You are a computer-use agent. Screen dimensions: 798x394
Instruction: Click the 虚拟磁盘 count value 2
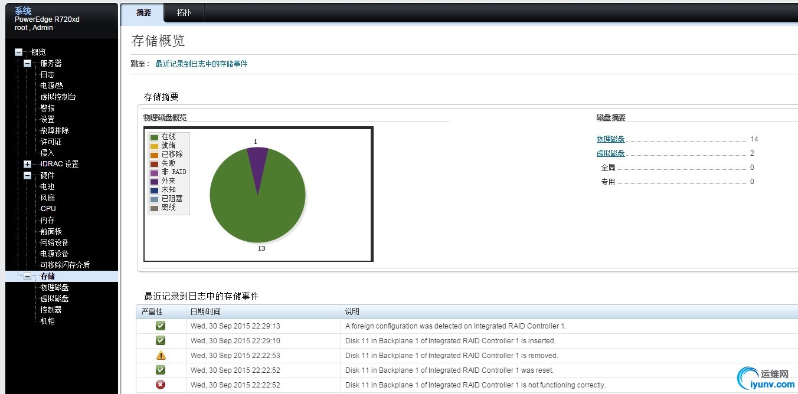pyautogui.click(x=752, y=153)
